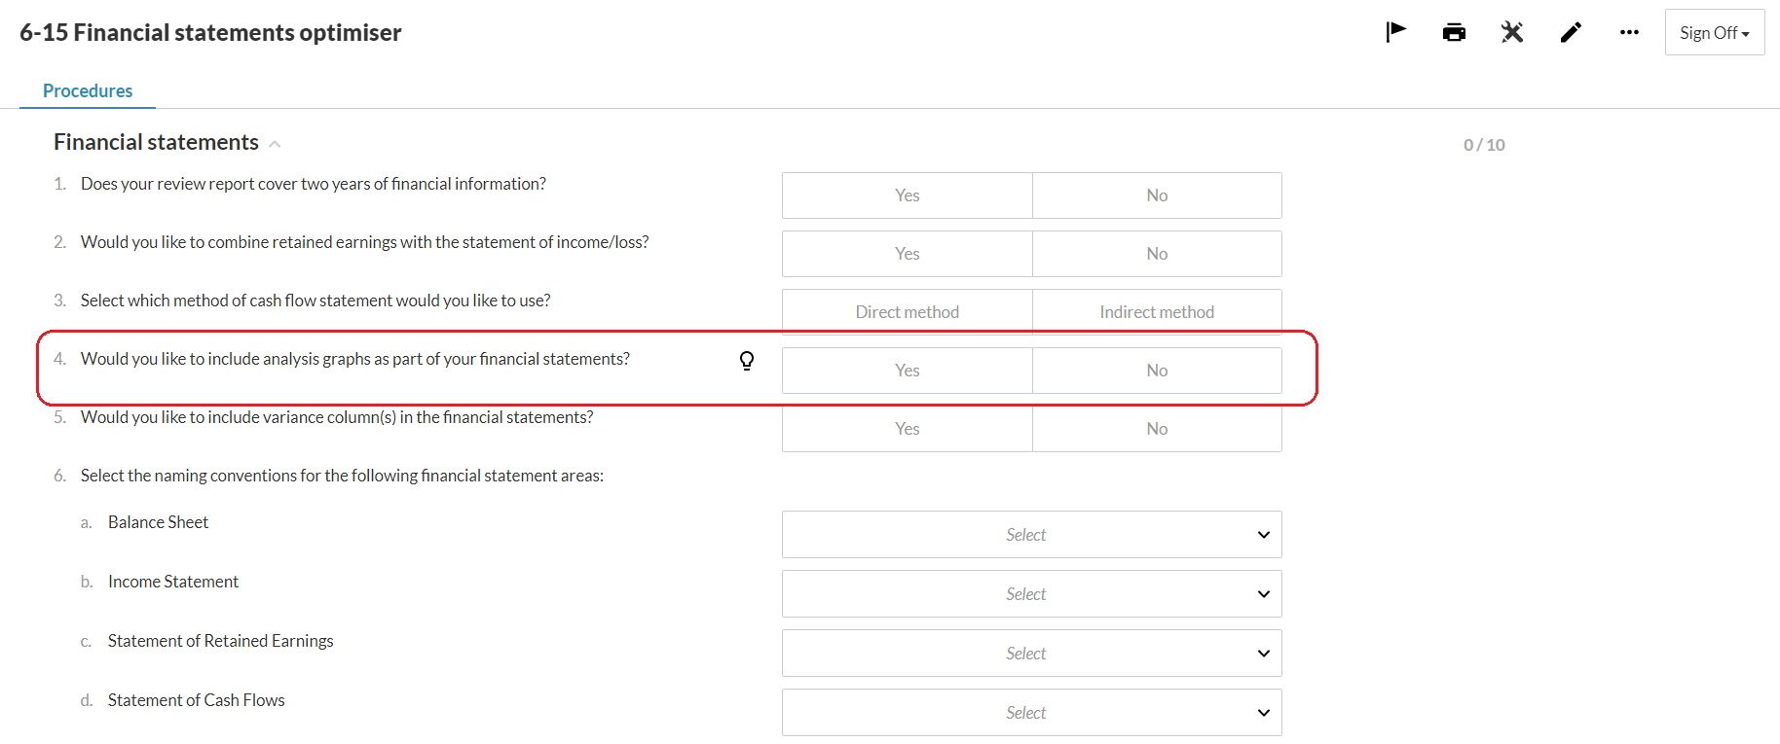Choose Direct method for cash flow statement
The height and width of the screenshot is (744, 1780).
tap(907, 312)
